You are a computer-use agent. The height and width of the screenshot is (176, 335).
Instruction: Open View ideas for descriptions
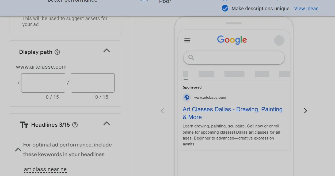click(306, 8)
